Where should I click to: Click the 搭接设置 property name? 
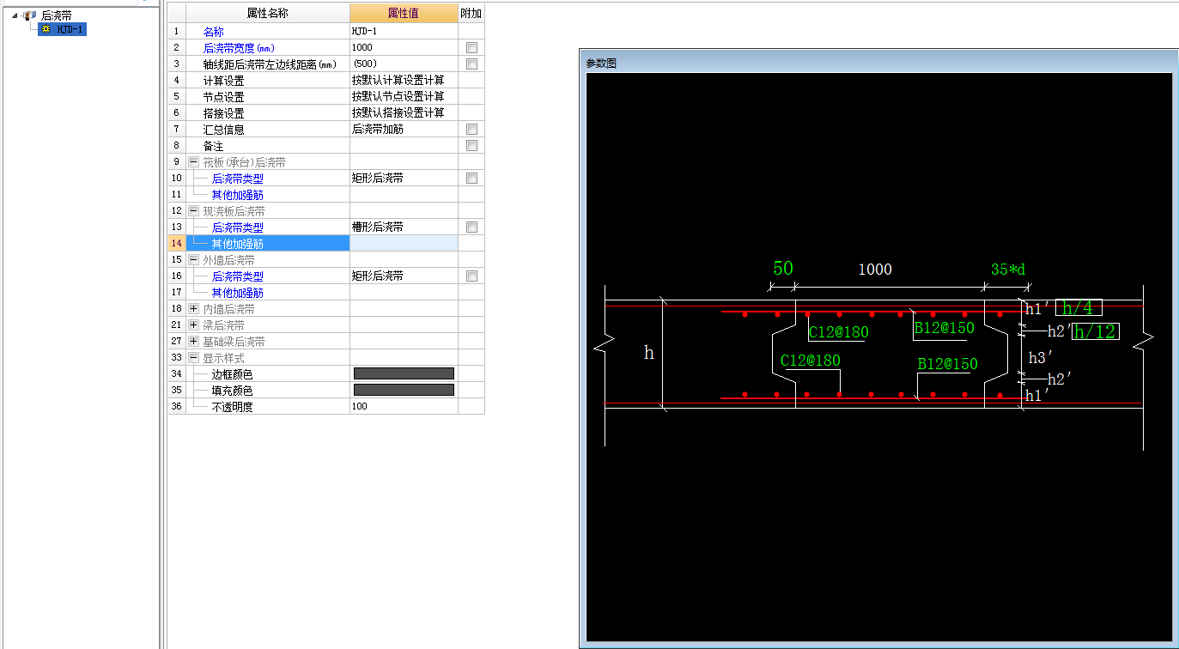click(x=223, y=113)
